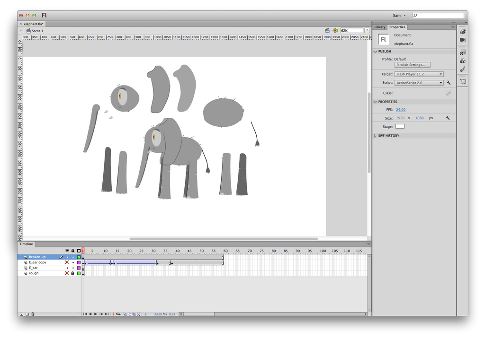Open the stage zoom percentage dropdown
The height and width of the screenshot is (340, 485).
[367, 31]
